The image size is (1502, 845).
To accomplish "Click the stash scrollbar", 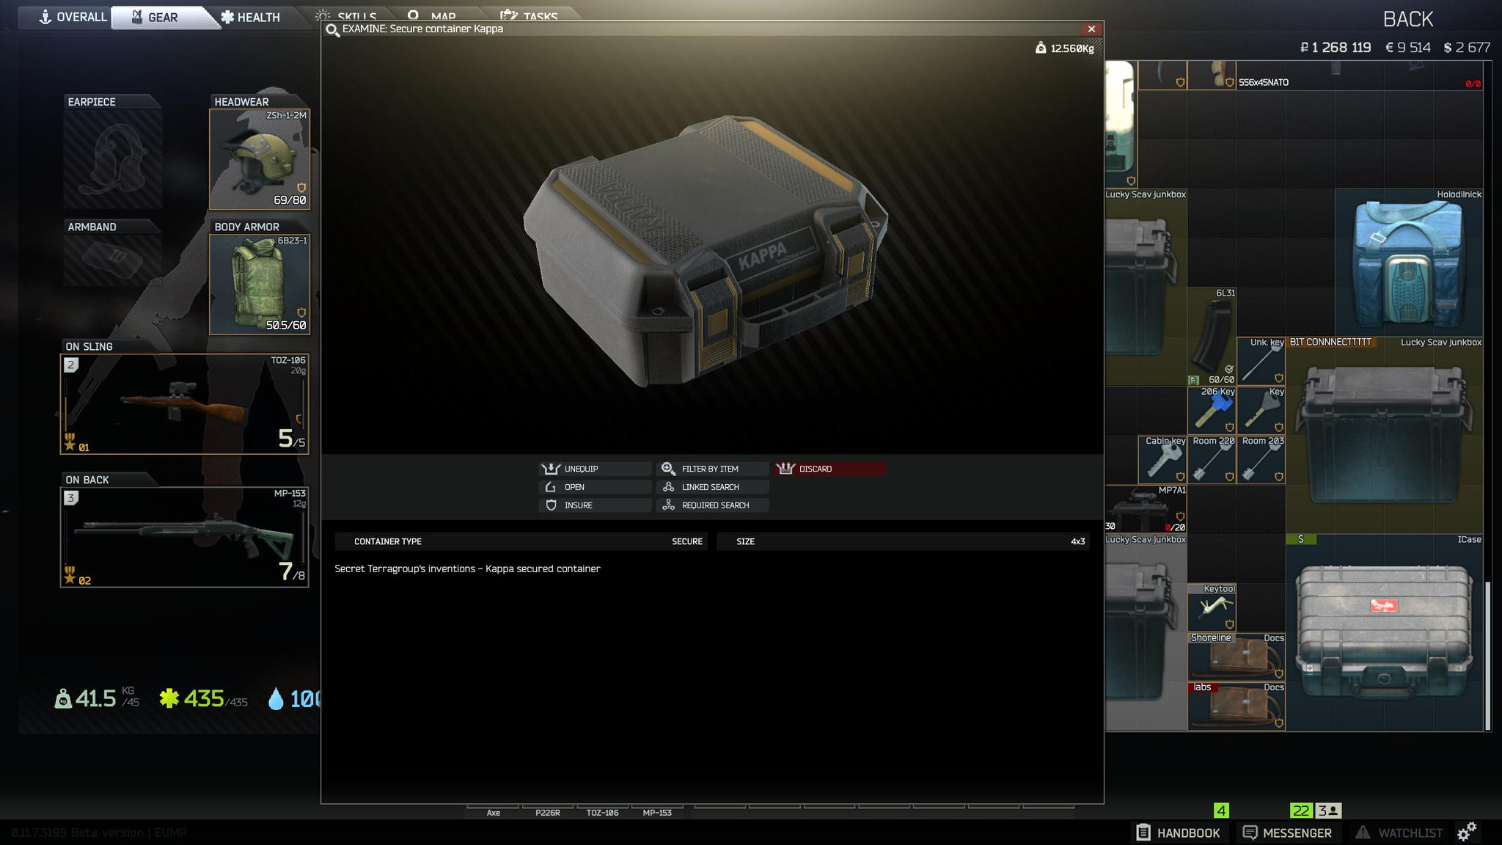I will click(x=1488, y=655).
